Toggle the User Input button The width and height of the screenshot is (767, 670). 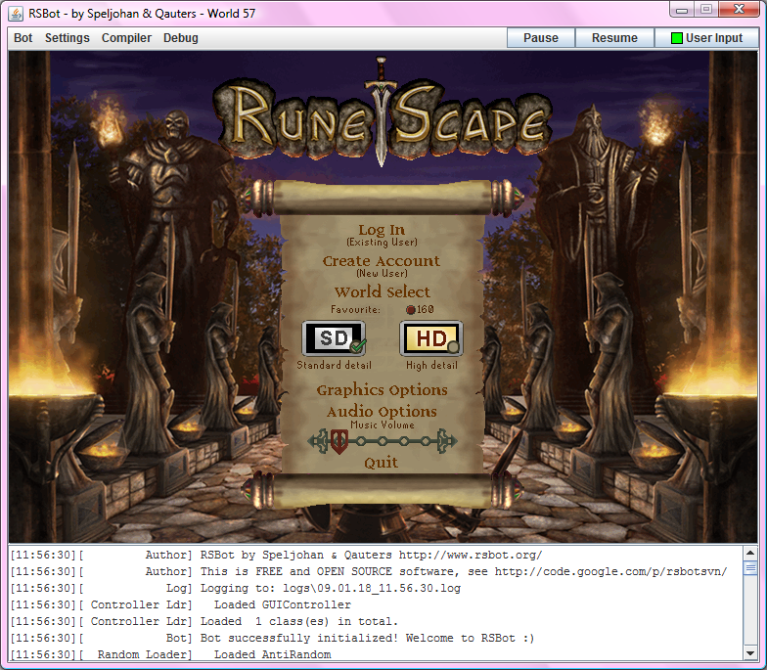(x=706, y=38)
